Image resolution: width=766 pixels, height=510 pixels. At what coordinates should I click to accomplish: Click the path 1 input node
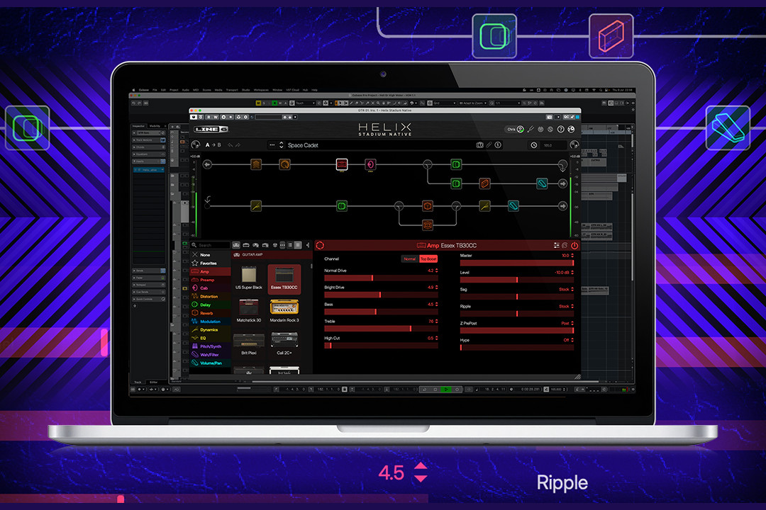tap(207, 164)
